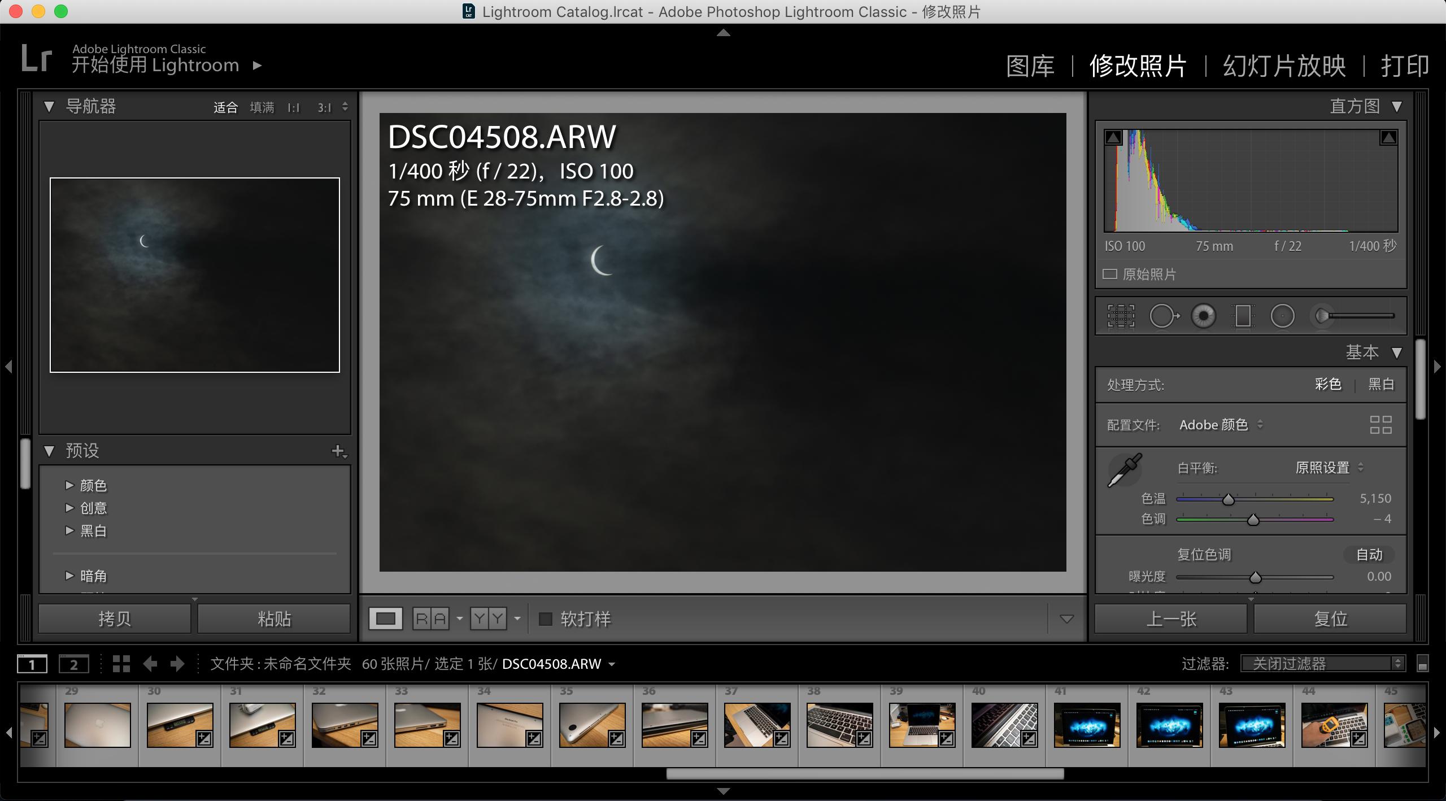Select the Radial Filter tool
The height and width of the screenshot is (801, 1446).
1282,316
